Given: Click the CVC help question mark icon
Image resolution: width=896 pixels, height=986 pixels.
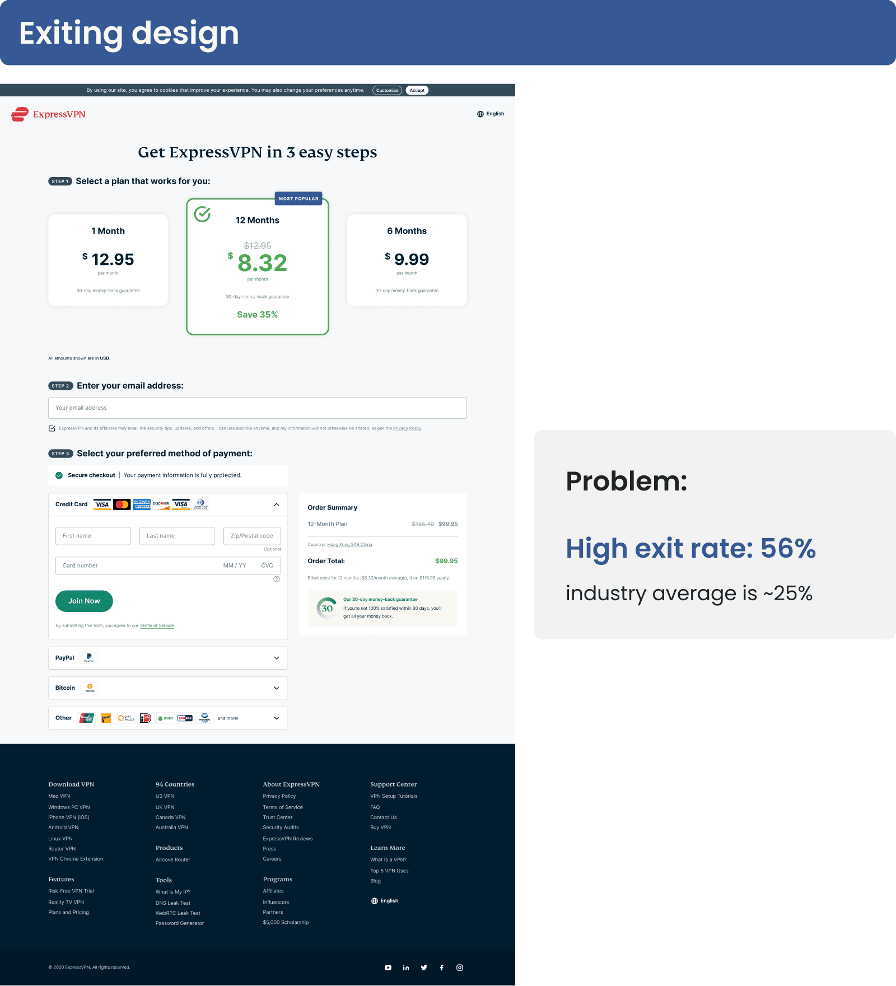Looking at the screenshot, I should coord(277,579).
